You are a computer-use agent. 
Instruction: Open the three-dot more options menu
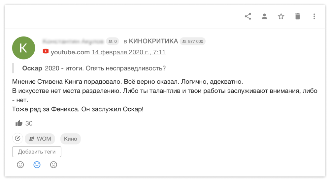pos(314,16)
